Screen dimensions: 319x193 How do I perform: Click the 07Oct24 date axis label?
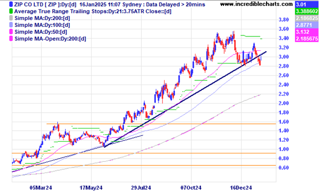point(191,188)
